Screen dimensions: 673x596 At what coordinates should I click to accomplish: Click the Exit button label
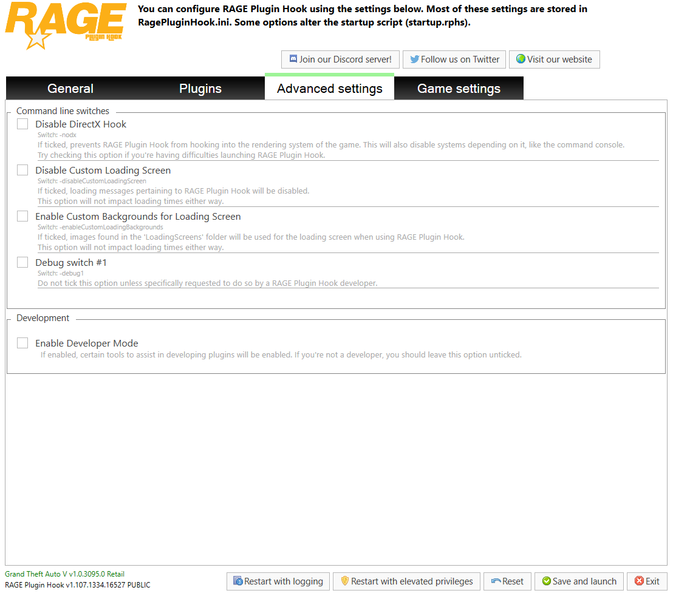652,581
